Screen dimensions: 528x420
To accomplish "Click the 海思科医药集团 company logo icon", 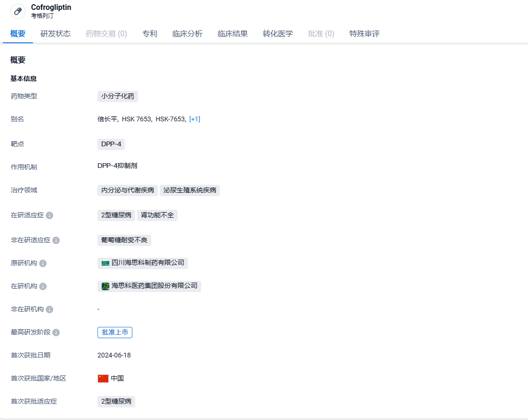I will point(106,286).
